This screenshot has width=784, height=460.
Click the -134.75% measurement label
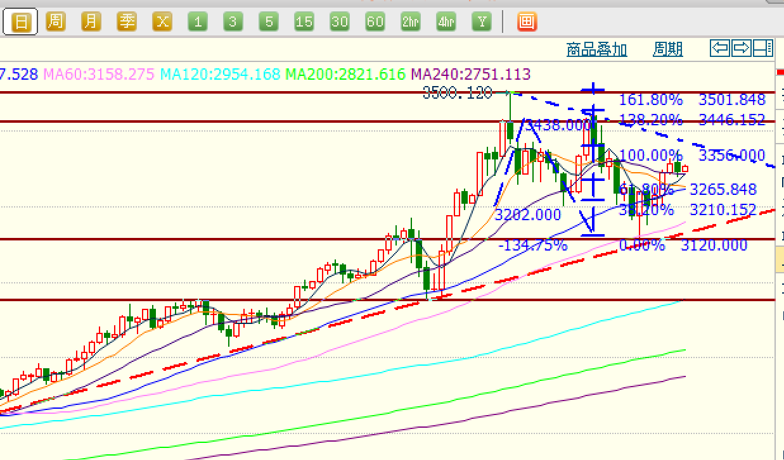tap(533, 246)
